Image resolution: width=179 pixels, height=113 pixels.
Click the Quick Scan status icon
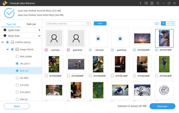click(x=5, y=30)
